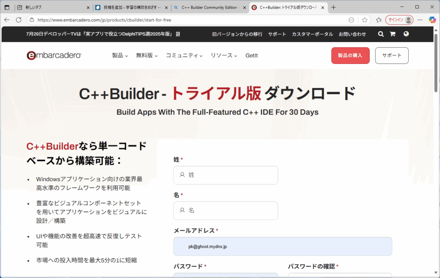Open the カスタマーポータル link
Image resolution: width=440 pixels, height=278 pixels.
point(312,34)
